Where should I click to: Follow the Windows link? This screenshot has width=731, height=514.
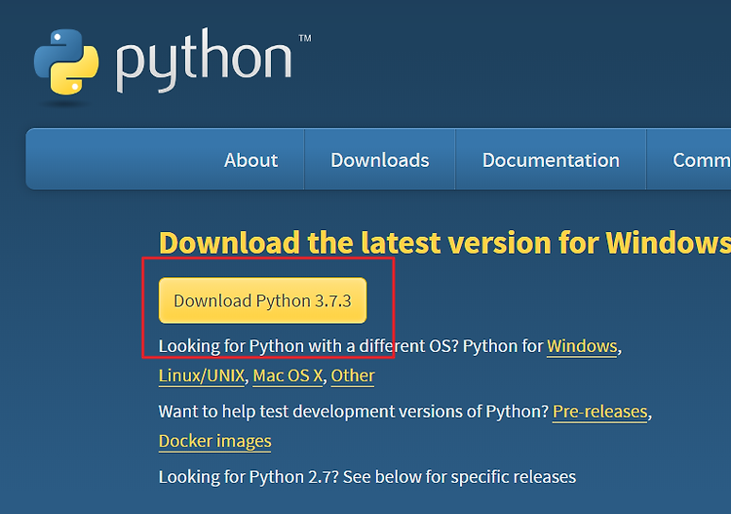point(582,346)
